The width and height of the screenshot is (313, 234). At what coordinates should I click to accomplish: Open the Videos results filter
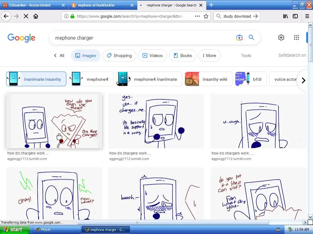pos(153,55)
